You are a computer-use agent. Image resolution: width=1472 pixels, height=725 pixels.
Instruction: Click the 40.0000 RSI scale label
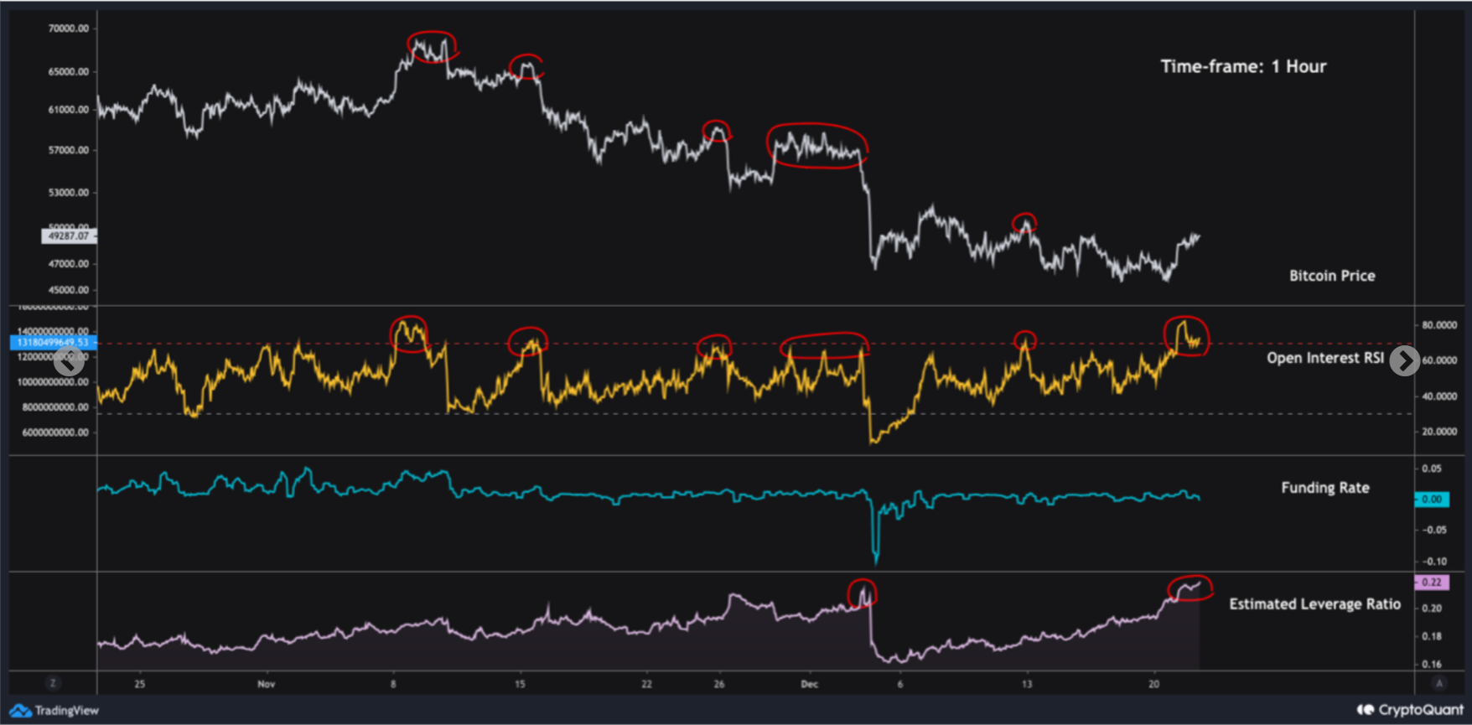pyautogui.click(x=1439, y=396)
